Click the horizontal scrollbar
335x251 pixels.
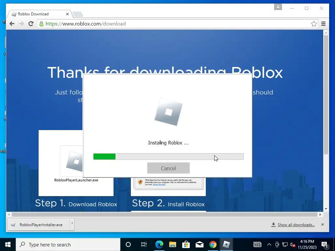point(165,214)
